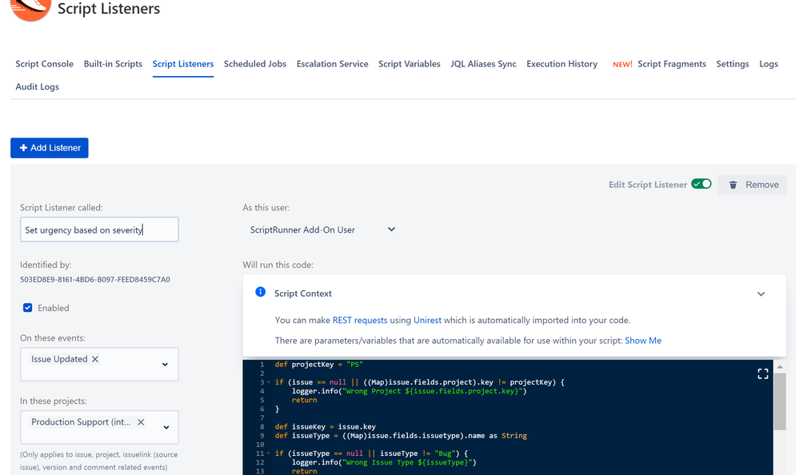Click the plus icon on Add Listener
This screenshot has height=475, width=799.
(x=23, y=148)
